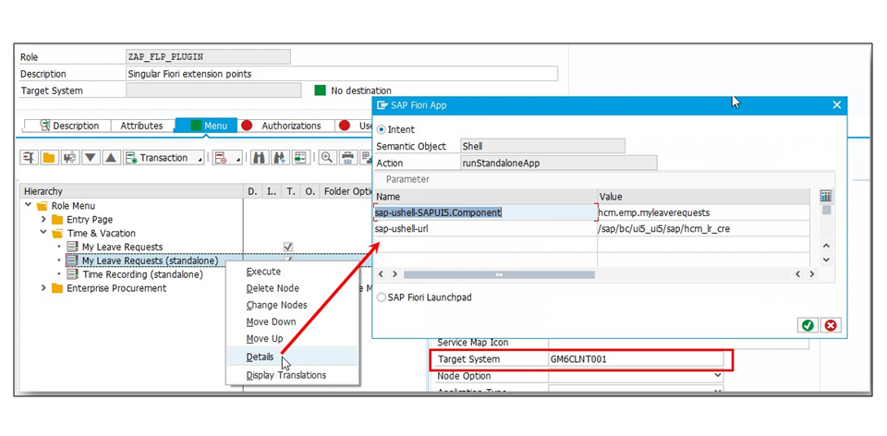This screenshot has width=887, height=436.
Task: Click the magnifier zoom icon in toolbar
Action: tap(327, 158)
